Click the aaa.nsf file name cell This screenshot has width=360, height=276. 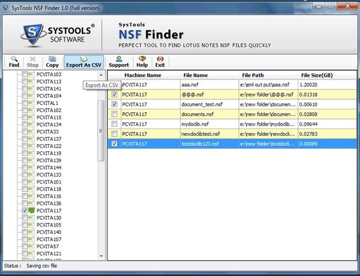[209, 85]
